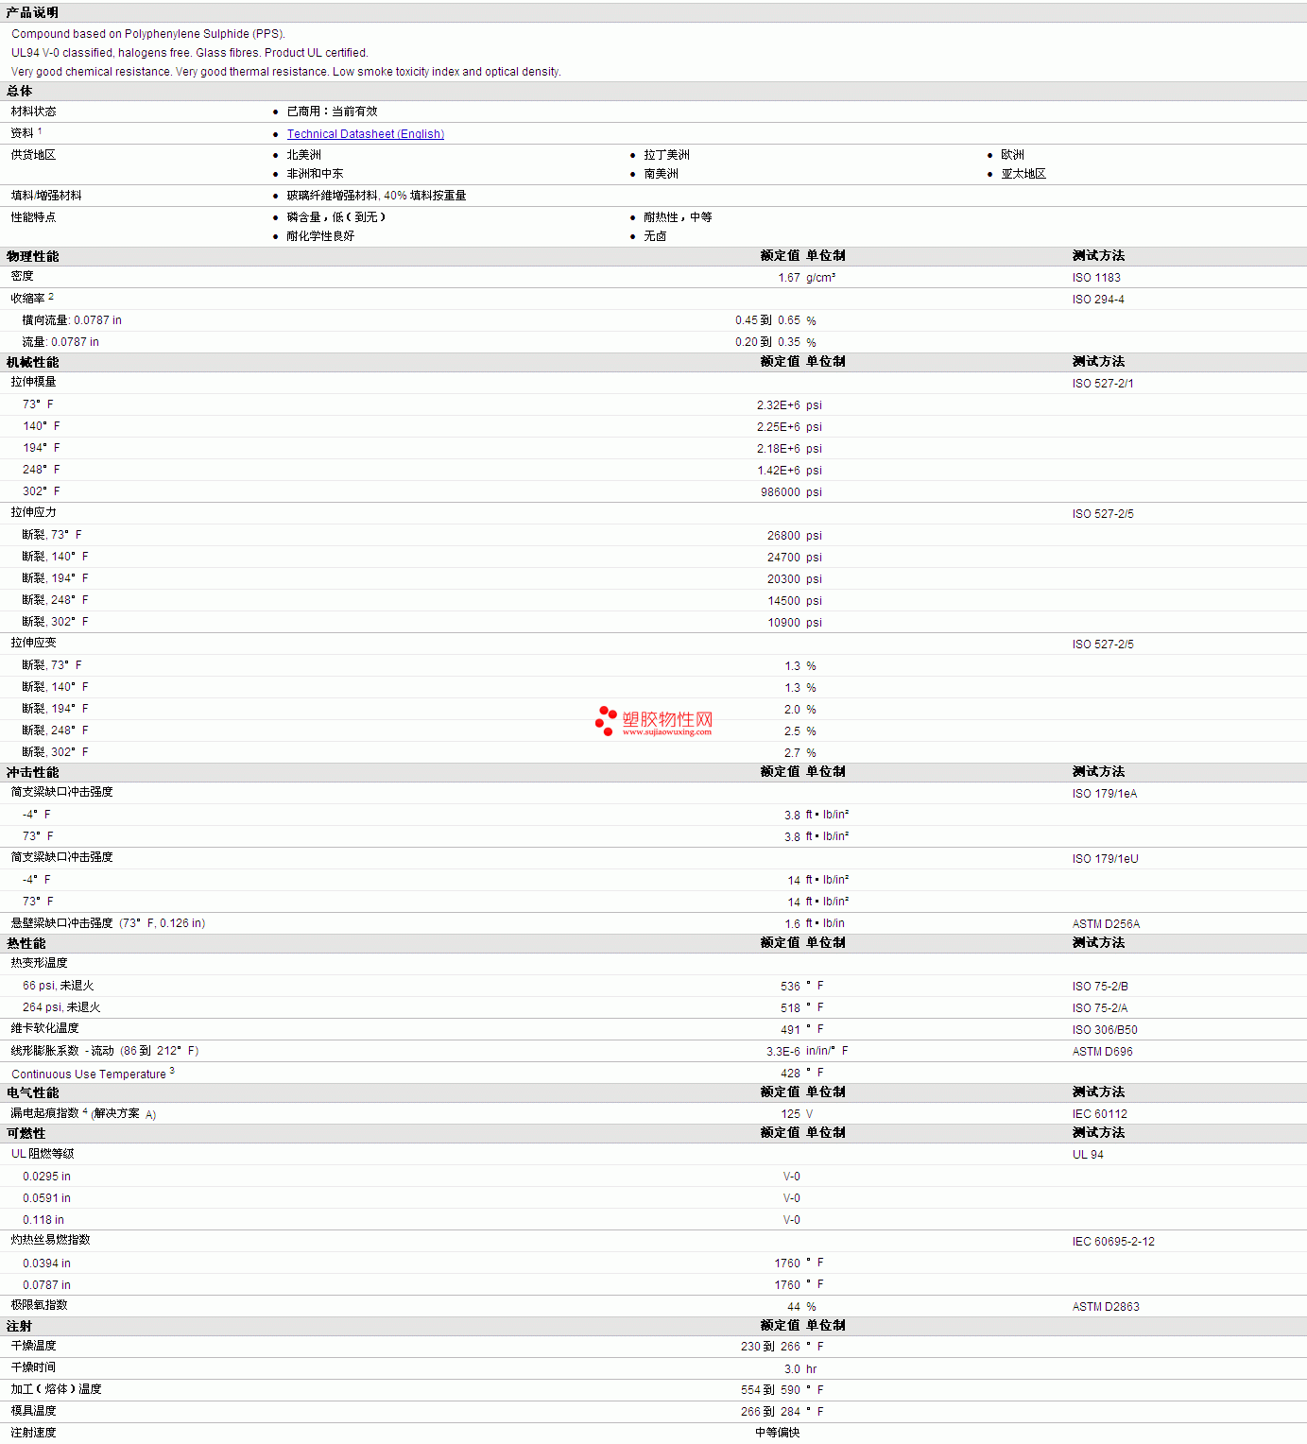This screenshot has width=1307, height=1444.
Task: Click the ISO 294-4 test method
Action: (x=1098, y=300)
